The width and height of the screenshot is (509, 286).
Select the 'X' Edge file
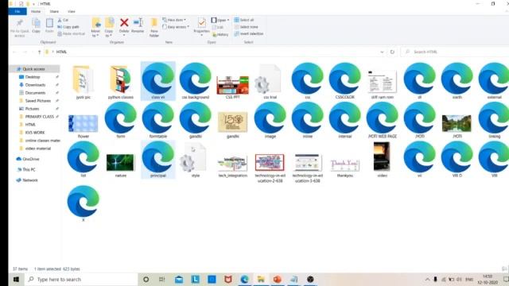[x=83, y=203]
